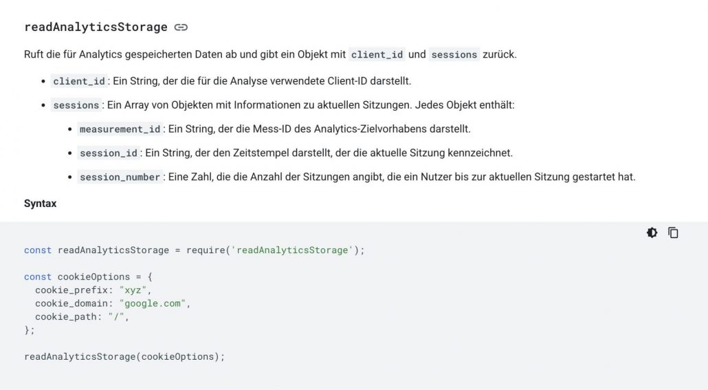The image size is (708, 390).
Task: Toggle dark theme for the code block
Action: 652,232
